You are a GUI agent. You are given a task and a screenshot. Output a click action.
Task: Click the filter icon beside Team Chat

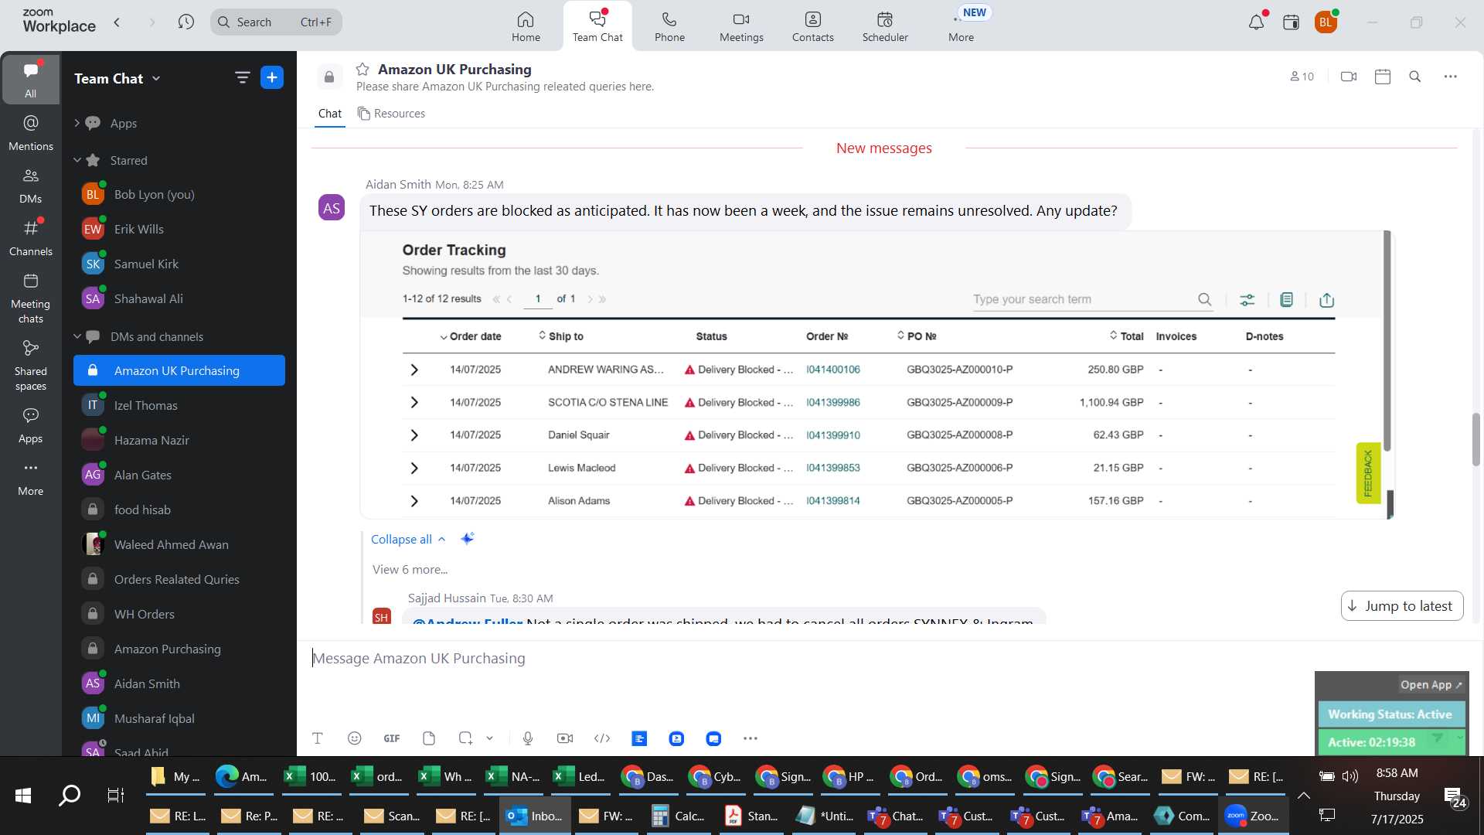pos(242,77)
